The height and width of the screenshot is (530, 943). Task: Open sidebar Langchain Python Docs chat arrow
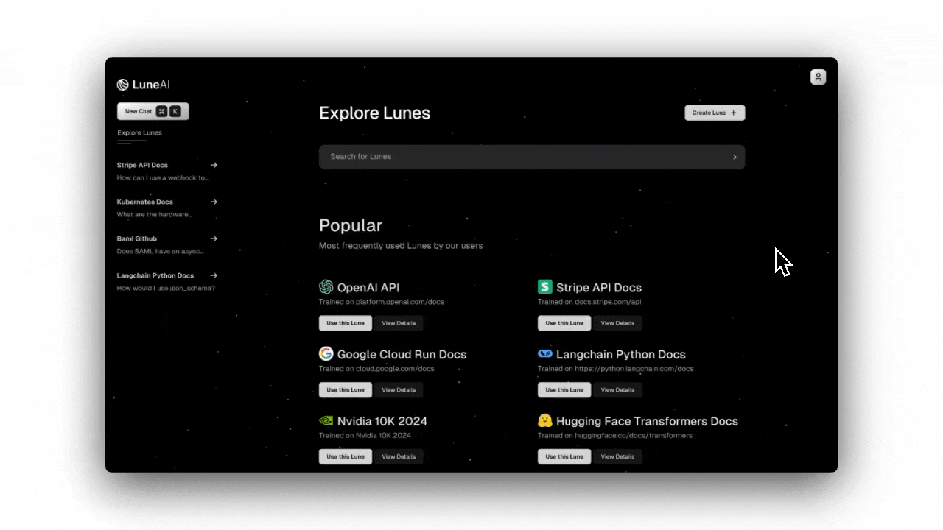point(214,275)
